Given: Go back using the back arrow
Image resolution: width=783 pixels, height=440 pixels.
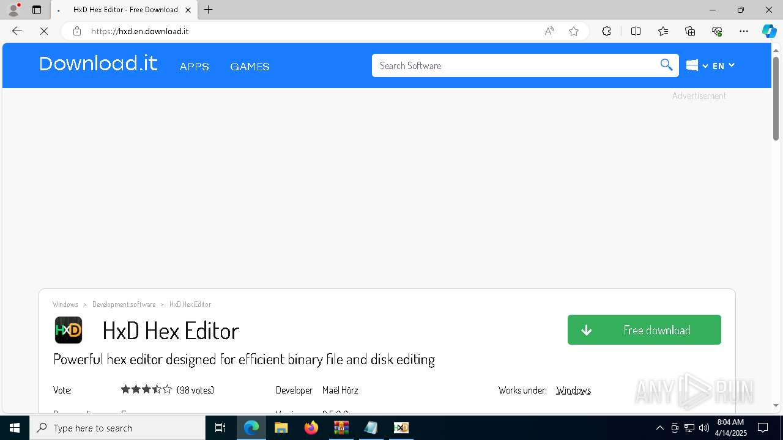Looking at the screenshot, I should coord(17,31).
